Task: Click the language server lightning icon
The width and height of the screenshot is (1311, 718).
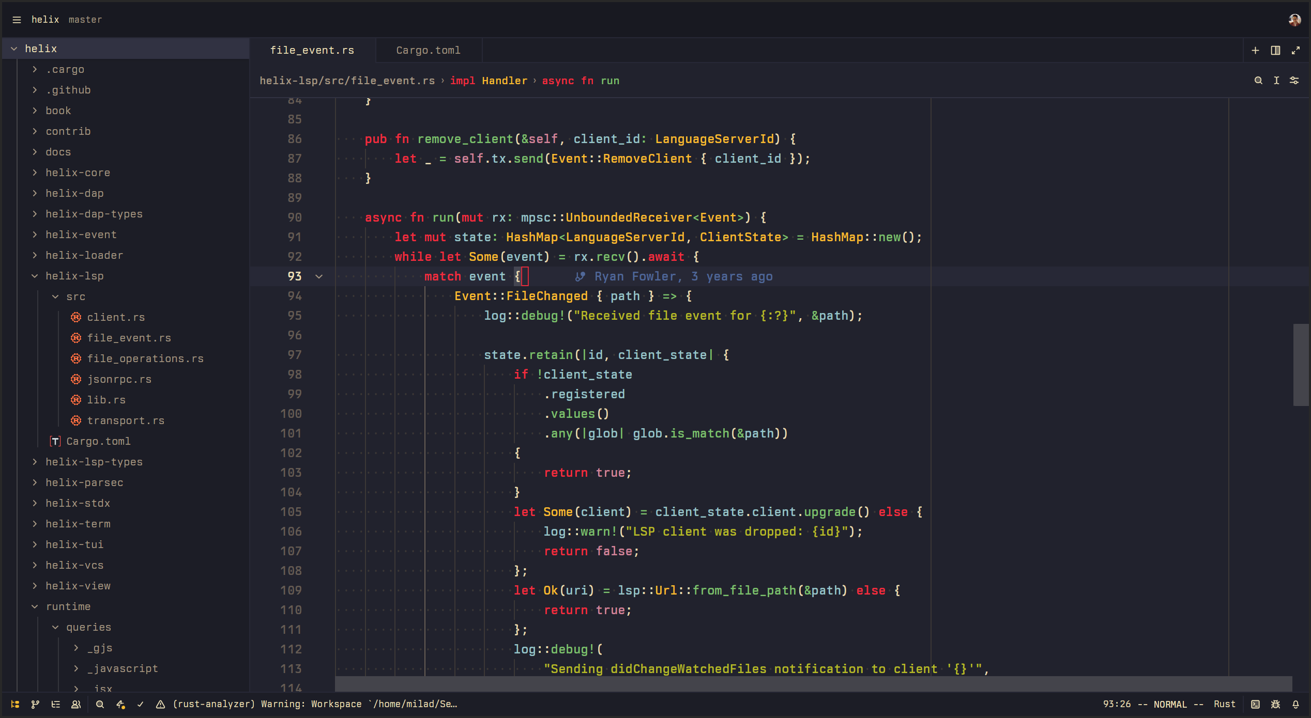Action: pyautogui.click(x=120, y=704)
